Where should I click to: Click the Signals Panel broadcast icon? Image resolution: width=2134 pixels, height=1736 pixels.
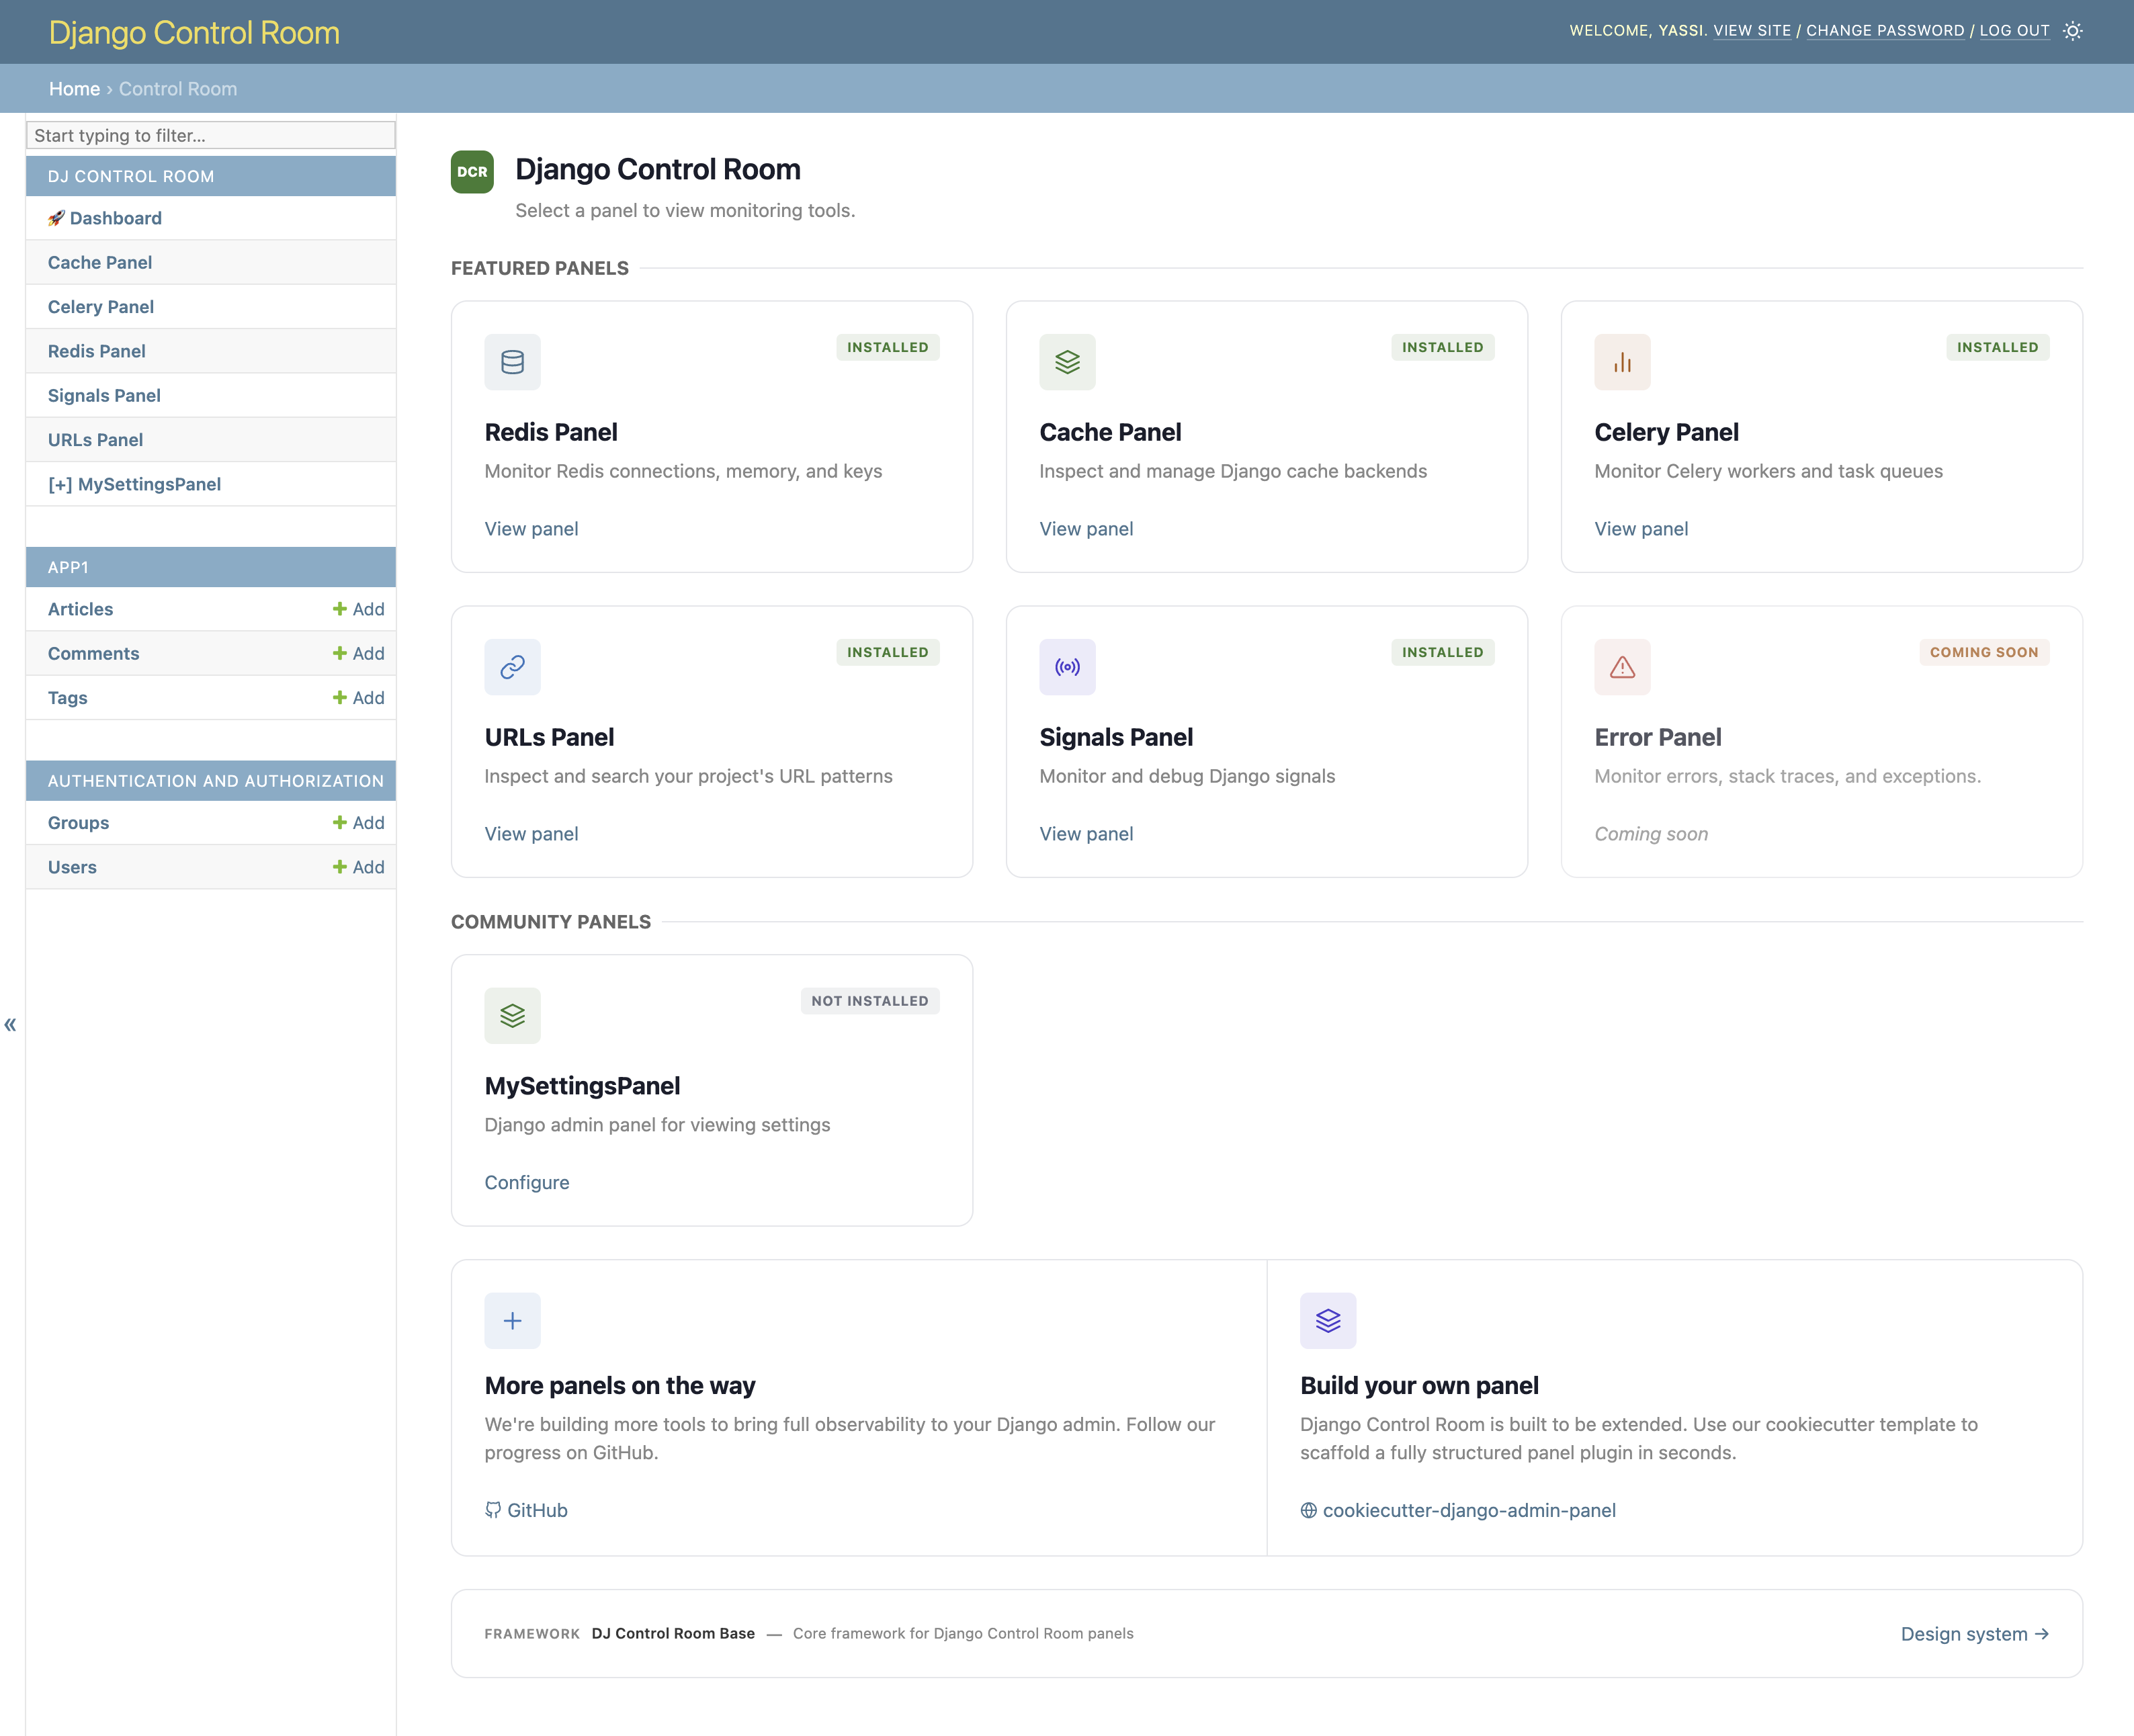(1067, 667)
